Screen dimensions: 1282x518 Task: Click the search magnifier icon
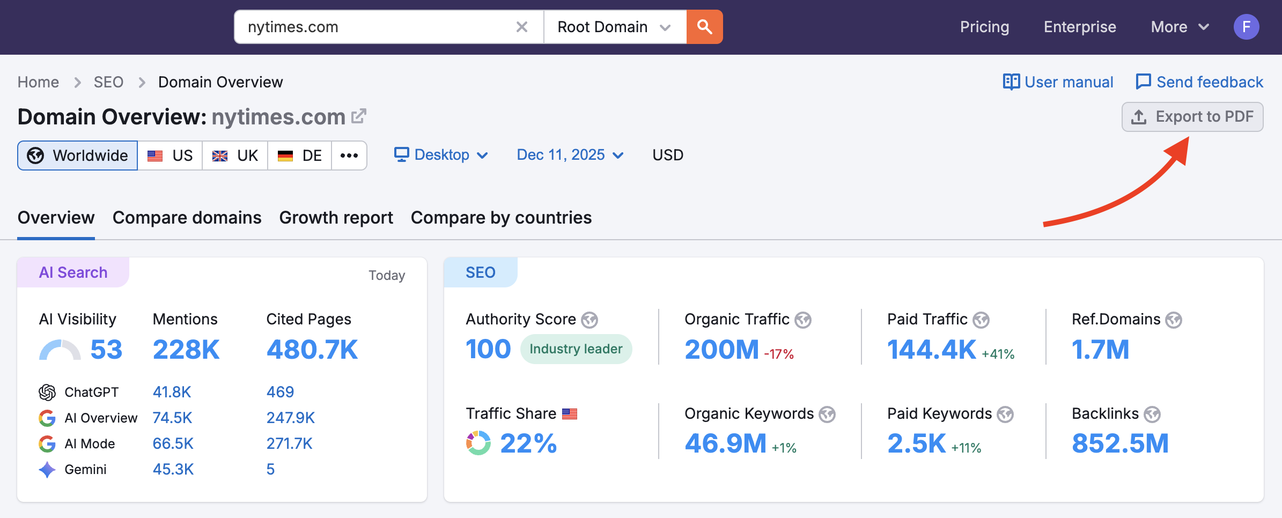pyautogui.click(x=704, y=26)
